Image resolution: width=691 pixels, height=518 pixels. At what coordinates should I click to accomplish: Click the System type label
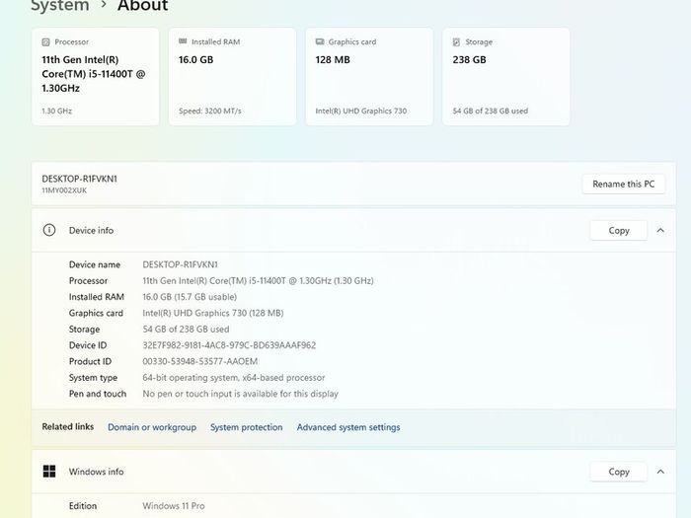(x=93, y=378)
